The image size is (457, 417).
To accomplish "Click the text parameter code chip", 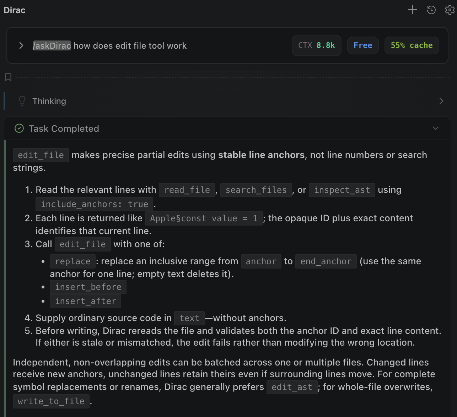I will 189,318.
